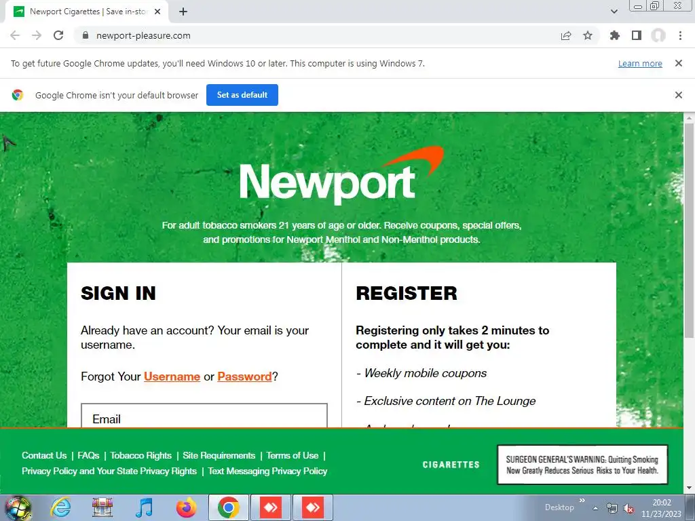View site information lock icon

click(86, 35)
